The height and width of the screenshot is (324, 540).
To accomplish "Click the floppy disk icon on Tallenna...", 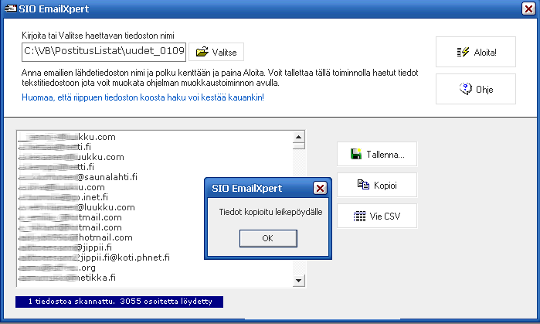I will coord(356,155).
